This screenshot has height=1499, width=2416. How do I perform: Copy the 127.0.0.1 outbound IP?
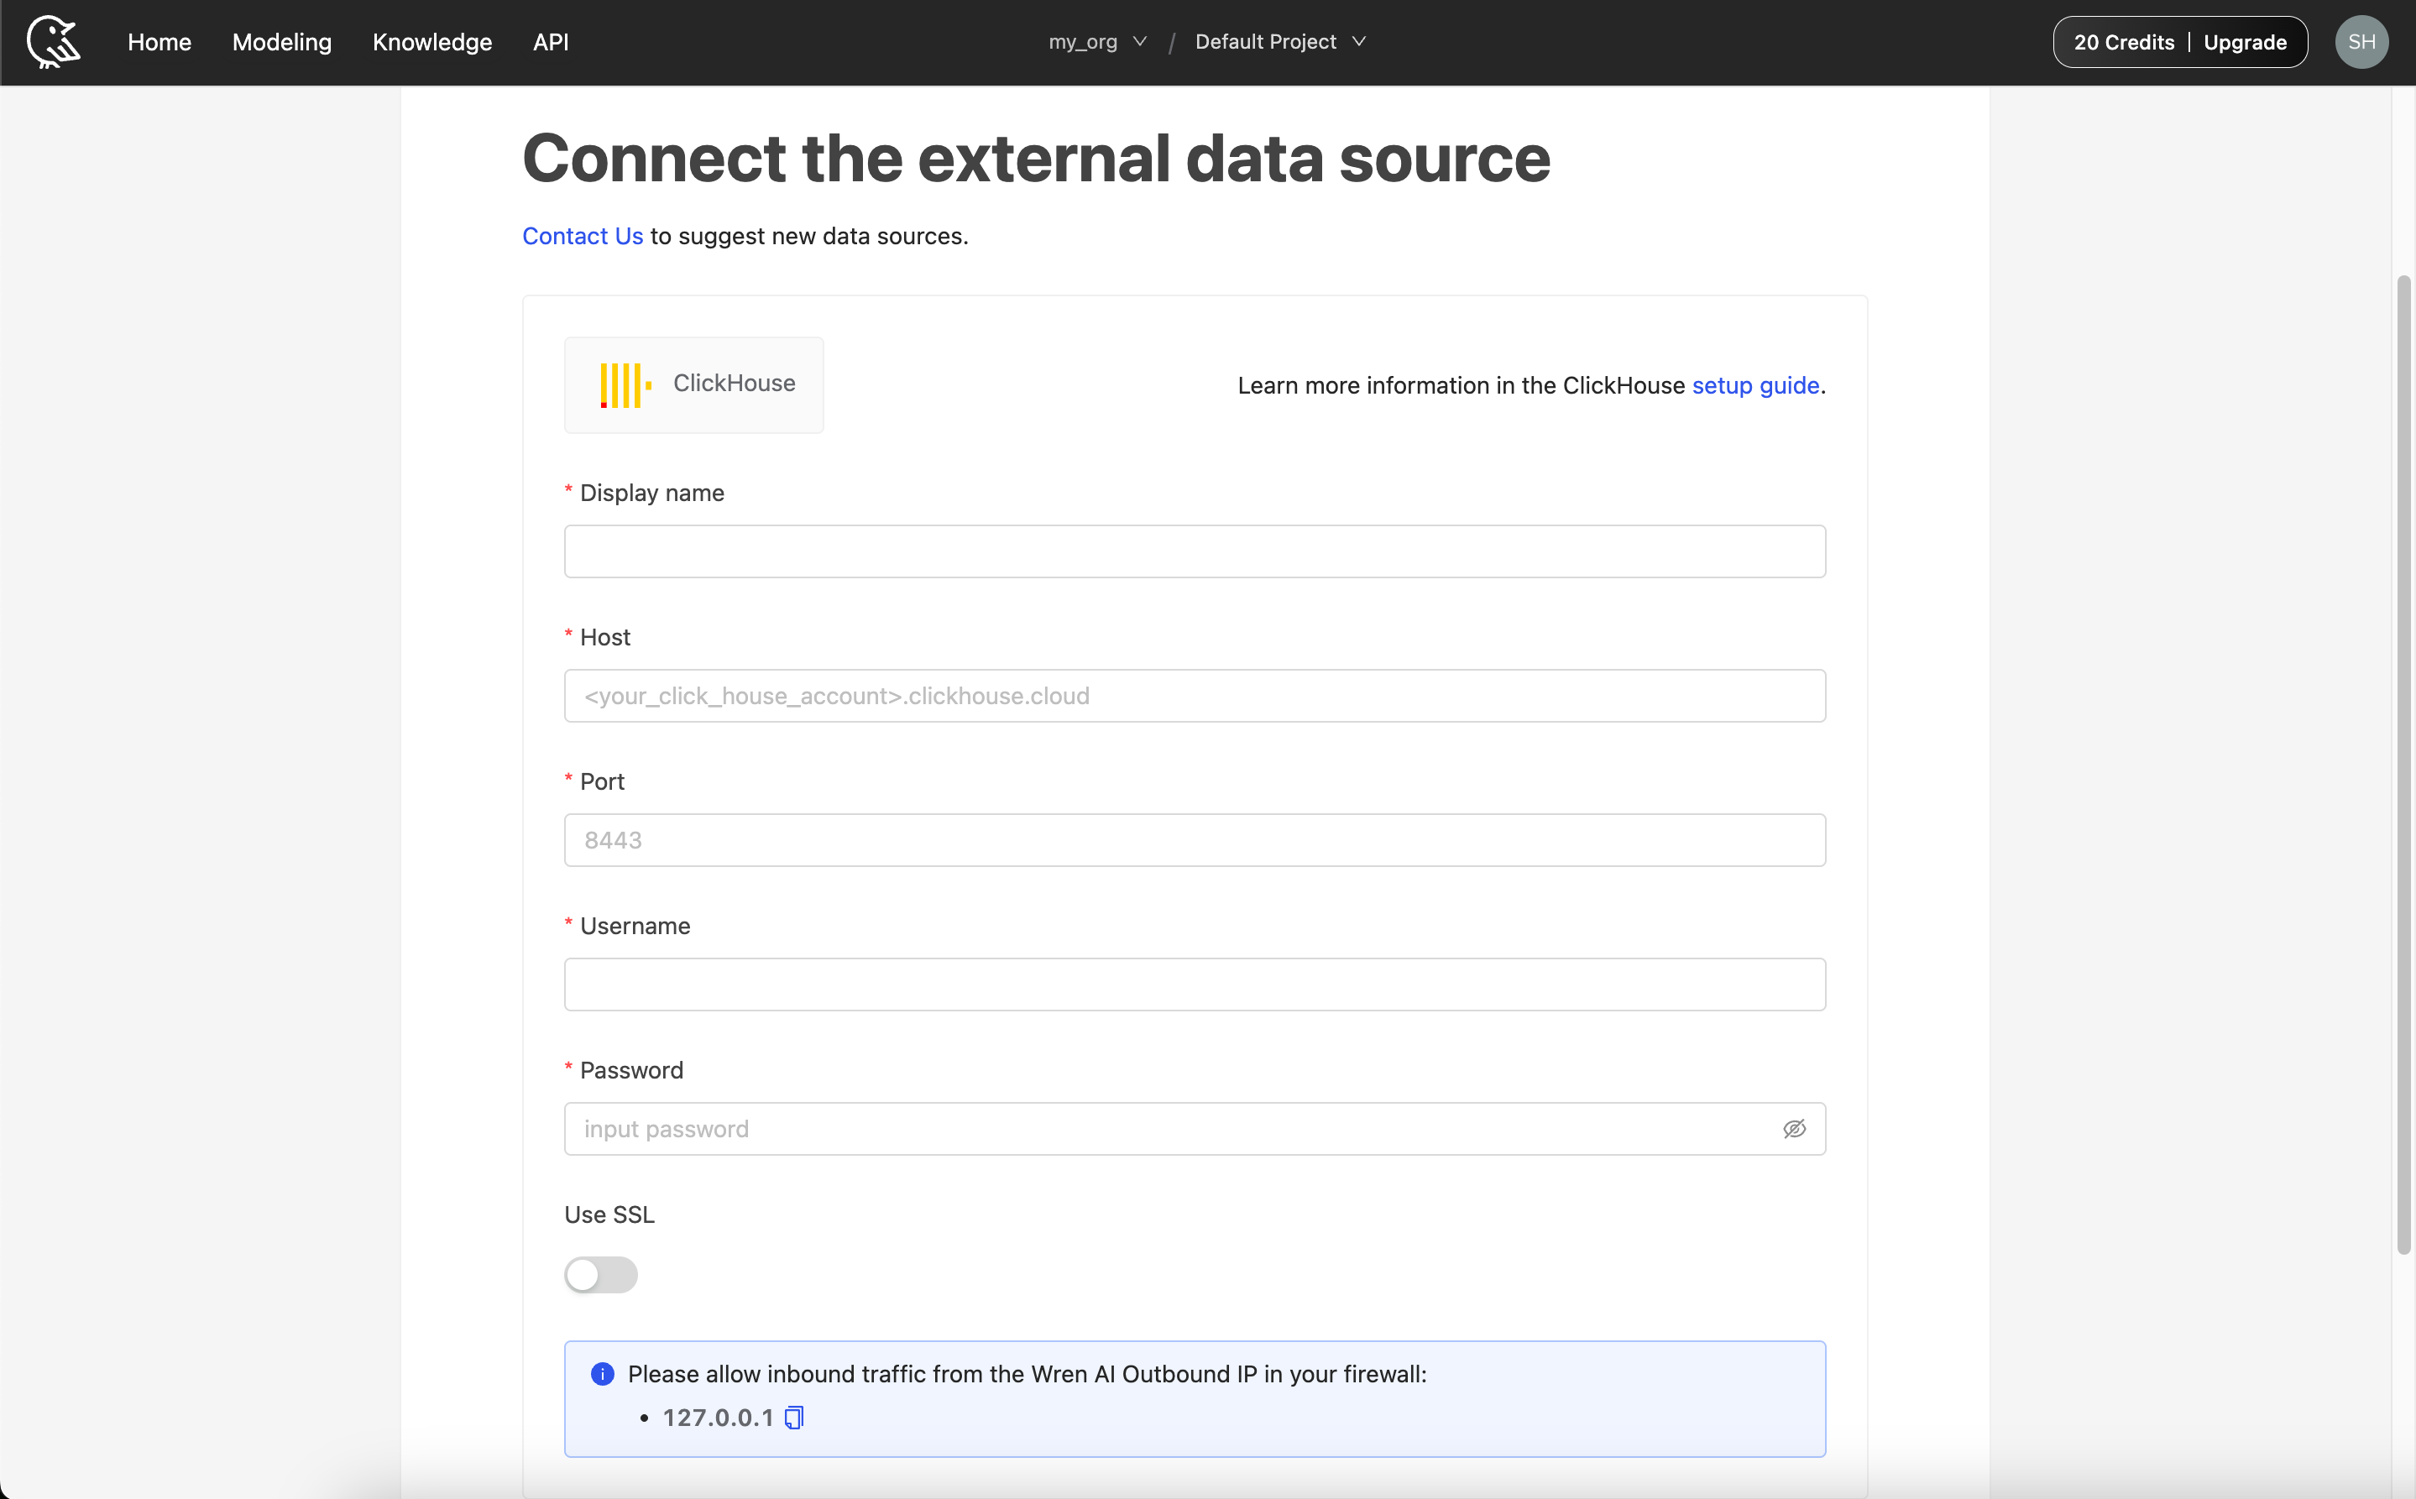point(794,1418)
